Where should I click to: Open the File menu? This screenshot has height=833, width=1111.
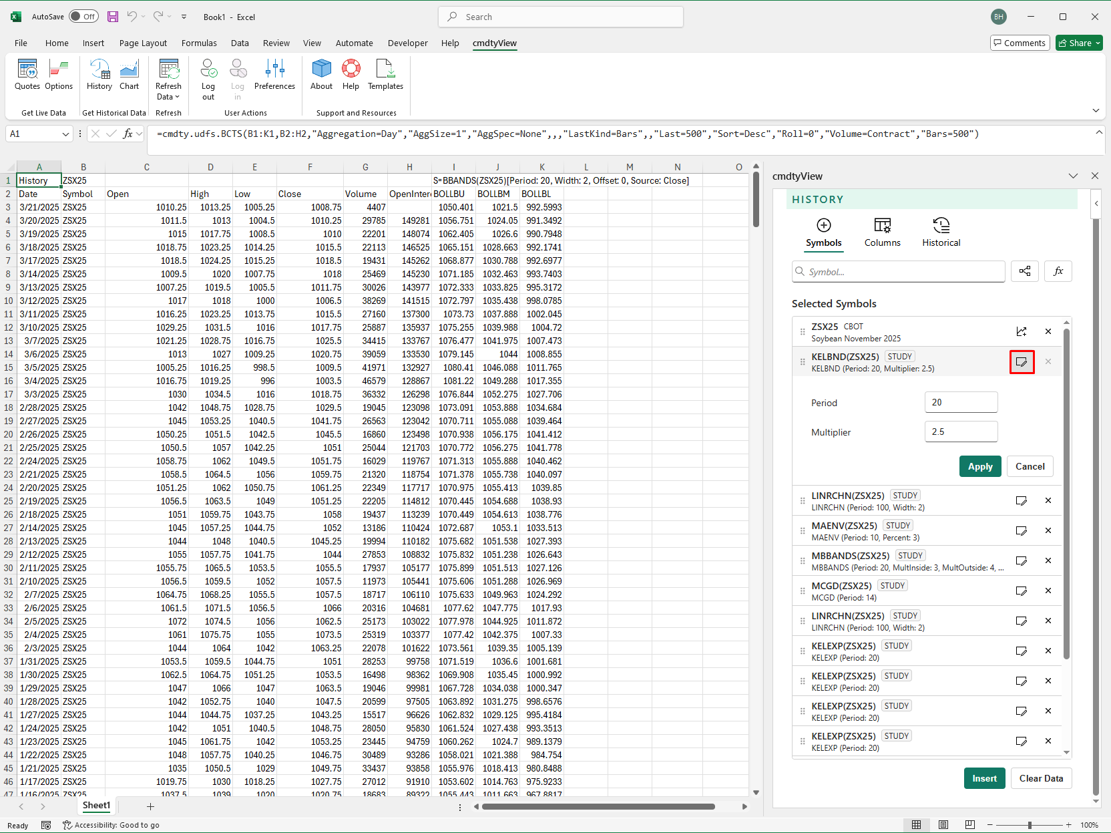(21, 43)
